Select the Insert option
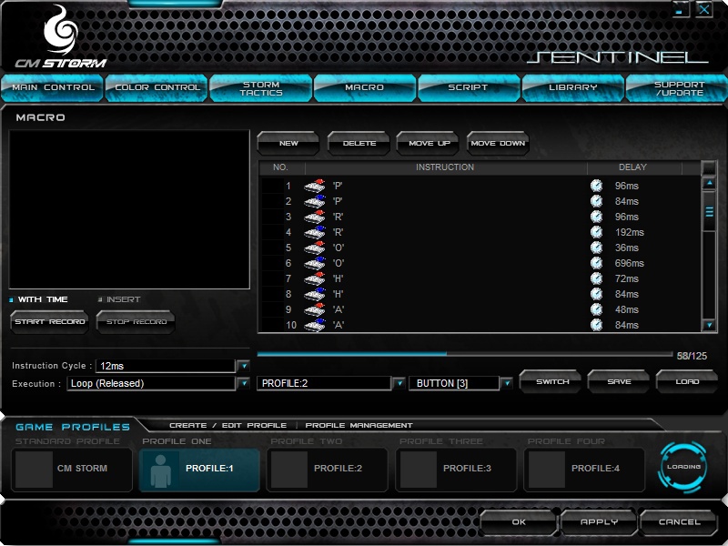The height and width of the screenshot is (546, 728). pyautogui.click(x=100, y=300)
